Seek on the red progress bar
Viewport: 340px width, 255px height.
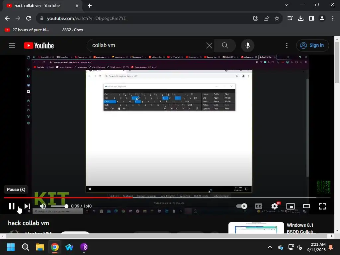pos(167,198)
